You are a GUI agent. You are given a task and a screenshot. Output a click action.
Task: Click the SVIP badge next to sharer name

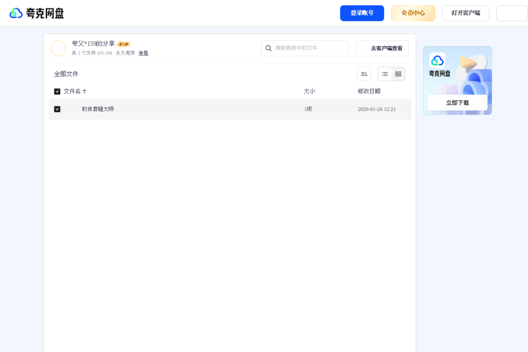point(123,44)
